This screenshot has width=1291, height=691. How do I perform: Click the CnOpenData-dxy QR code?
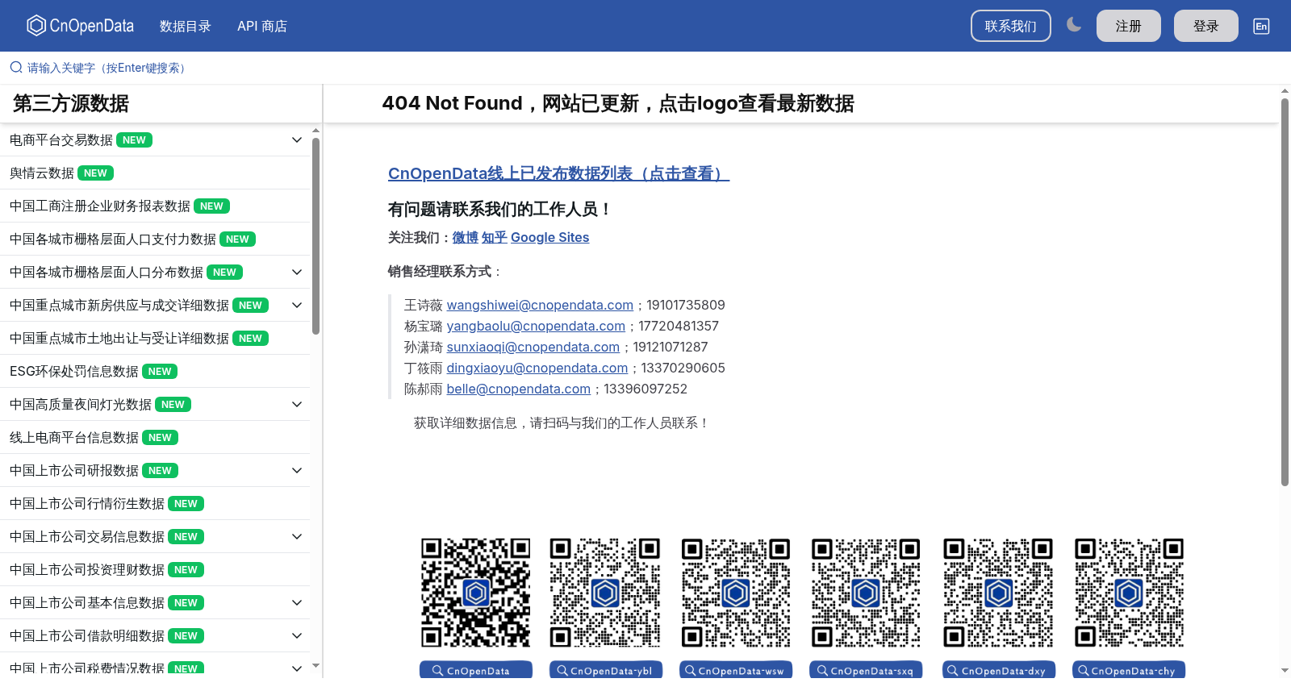[x=998, y=593]
